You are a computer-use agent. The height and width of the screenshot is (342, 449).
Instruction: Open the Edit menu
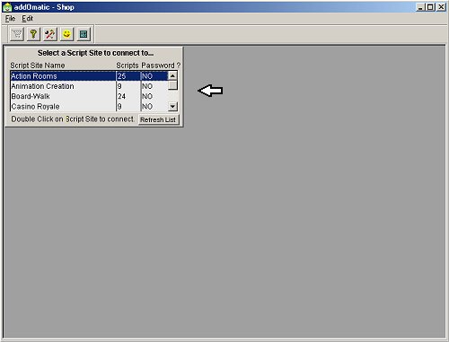click(x=27, y=19)
